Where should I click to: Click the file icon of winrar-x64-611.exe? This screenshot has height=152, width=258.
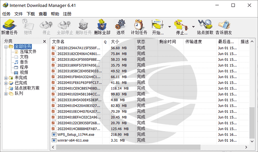pyautogui.click(x=54, y=140)
